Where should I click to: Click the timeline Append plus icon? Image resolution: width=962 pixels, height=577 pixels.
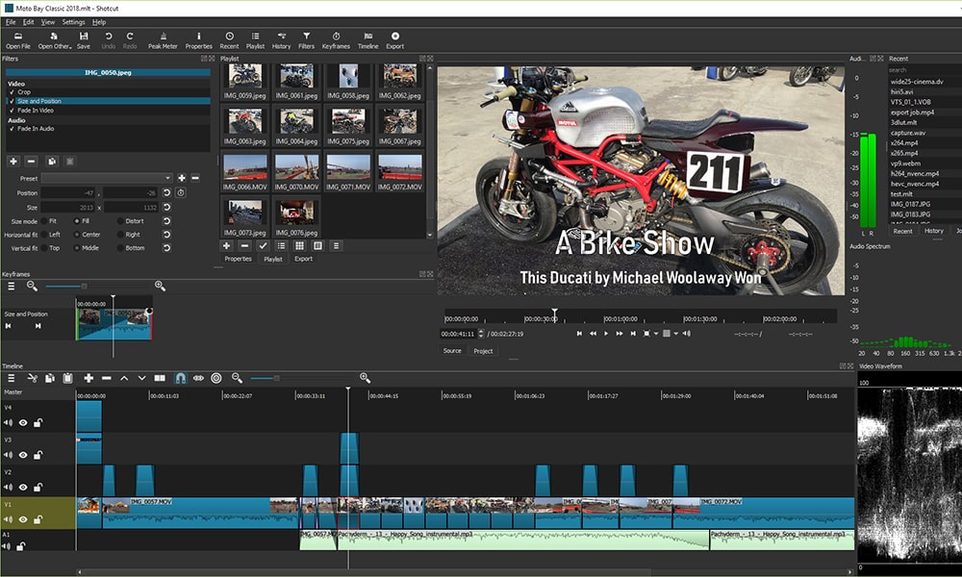click(89, 378)
